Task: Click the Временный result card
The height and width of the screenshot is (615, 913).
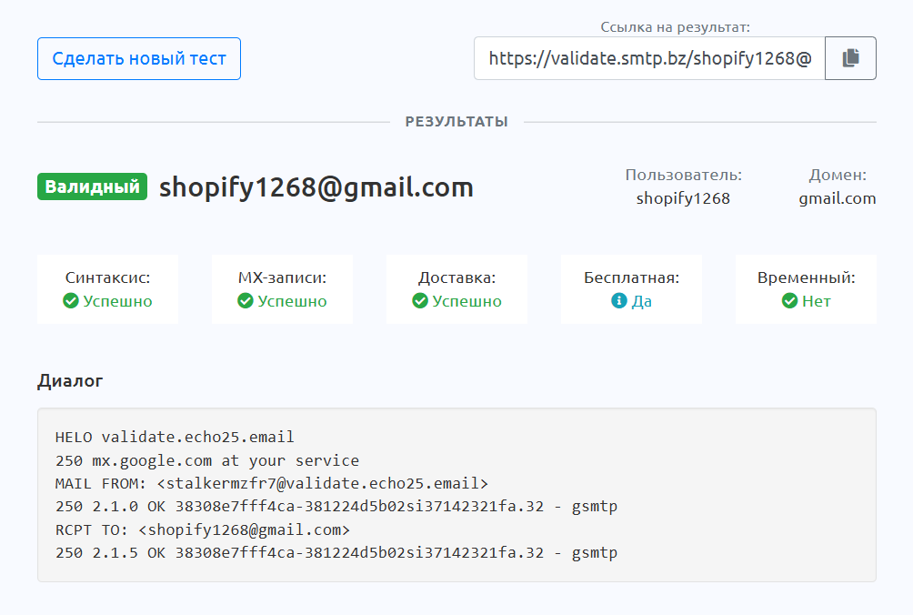Action: (806, 289)
